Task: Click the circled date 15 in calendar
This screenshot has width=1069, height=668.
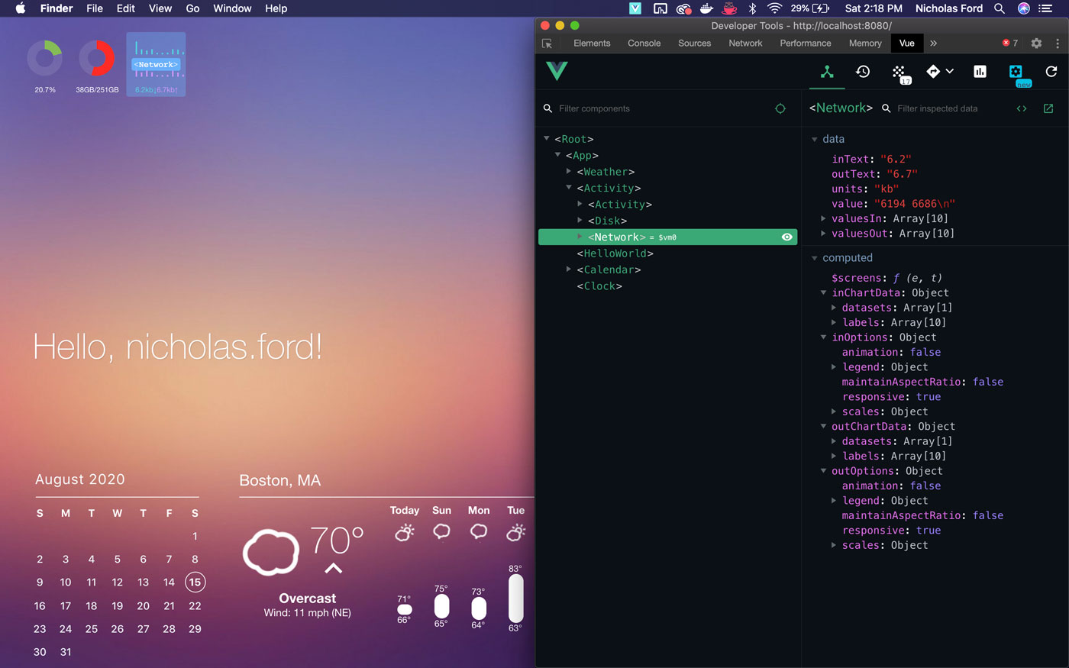Action: coord(195,582)
